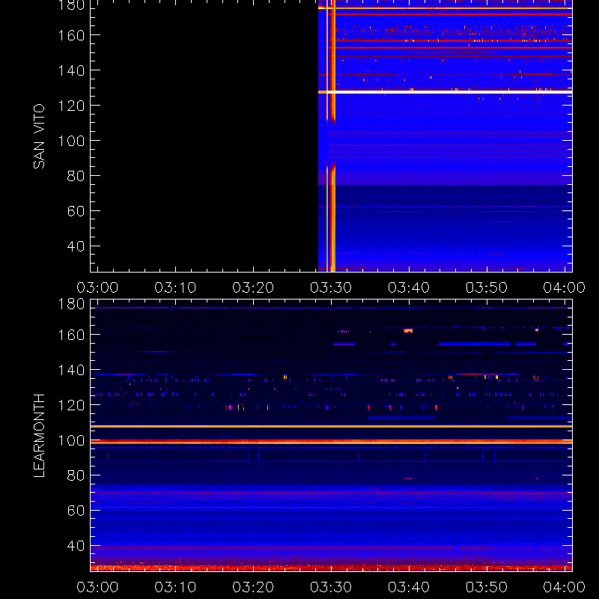Viewport: 599px width, 599px height.
Task: Click 03:50 time label under SAN VITO plot
Action: coord(486,288)
